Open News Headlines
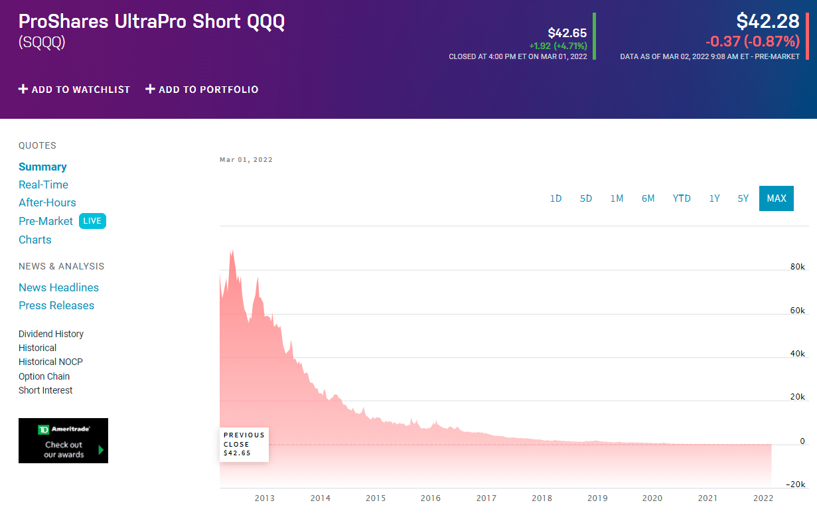Viewport: 817px width, 515px height. (x=58, y=287)
